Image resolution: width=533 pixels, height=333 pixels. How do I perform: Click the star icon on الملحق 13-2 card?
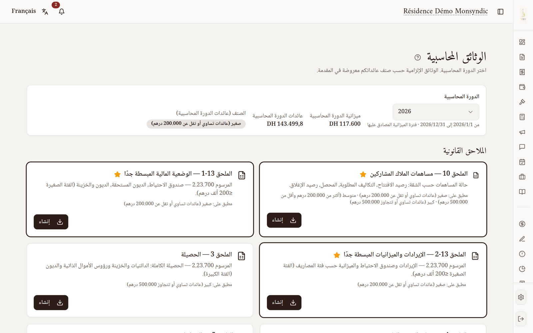(337, 255)
